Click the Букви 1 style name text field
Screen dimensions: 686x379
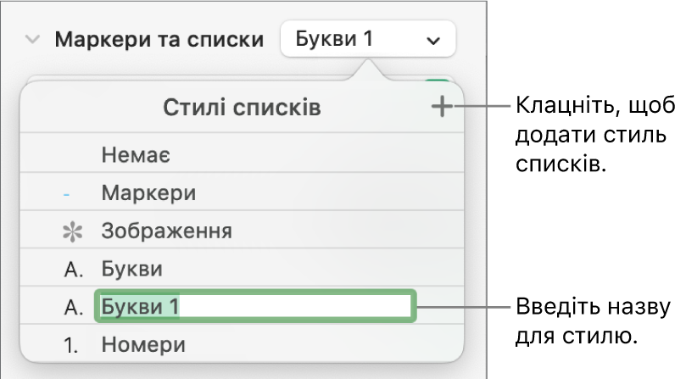point(254,307)
